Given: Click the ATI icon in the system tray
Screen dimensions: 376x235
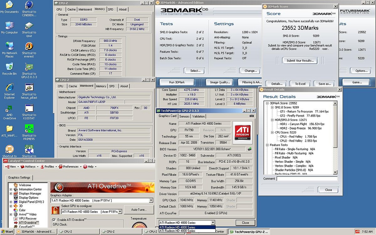Looking at the screenshot, I should tap(358, 232).
